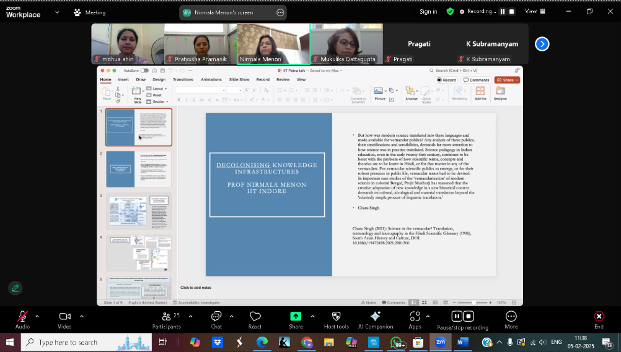Open the Layout dropdown in the ribbon
Image resolution: width=621 pixels, height=352 pixels.
click(x=156, y=88)
